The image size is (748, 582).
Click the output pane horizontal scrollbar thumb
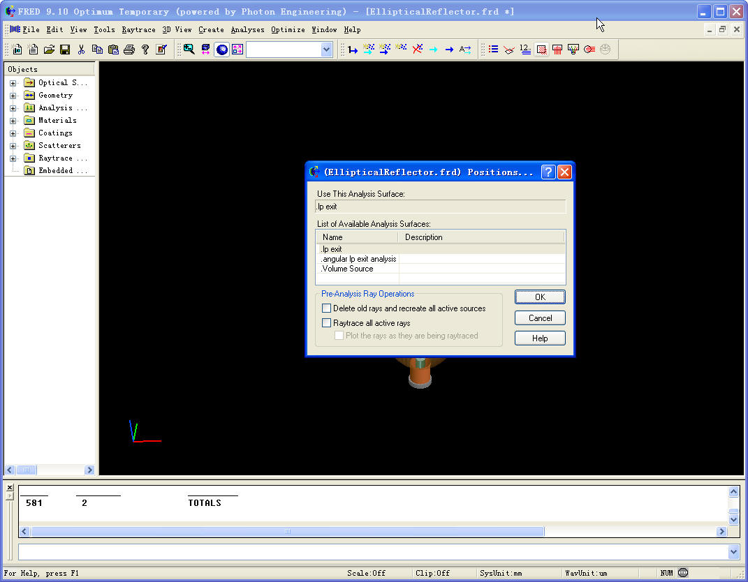(287, 531)
